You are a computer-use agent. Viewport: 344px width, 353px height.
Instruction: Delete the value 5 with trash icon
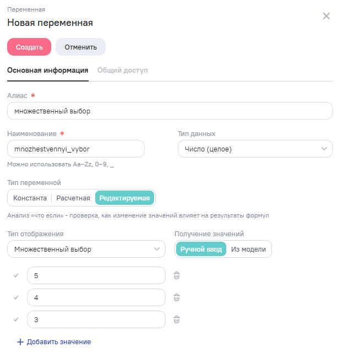[177, 275]
